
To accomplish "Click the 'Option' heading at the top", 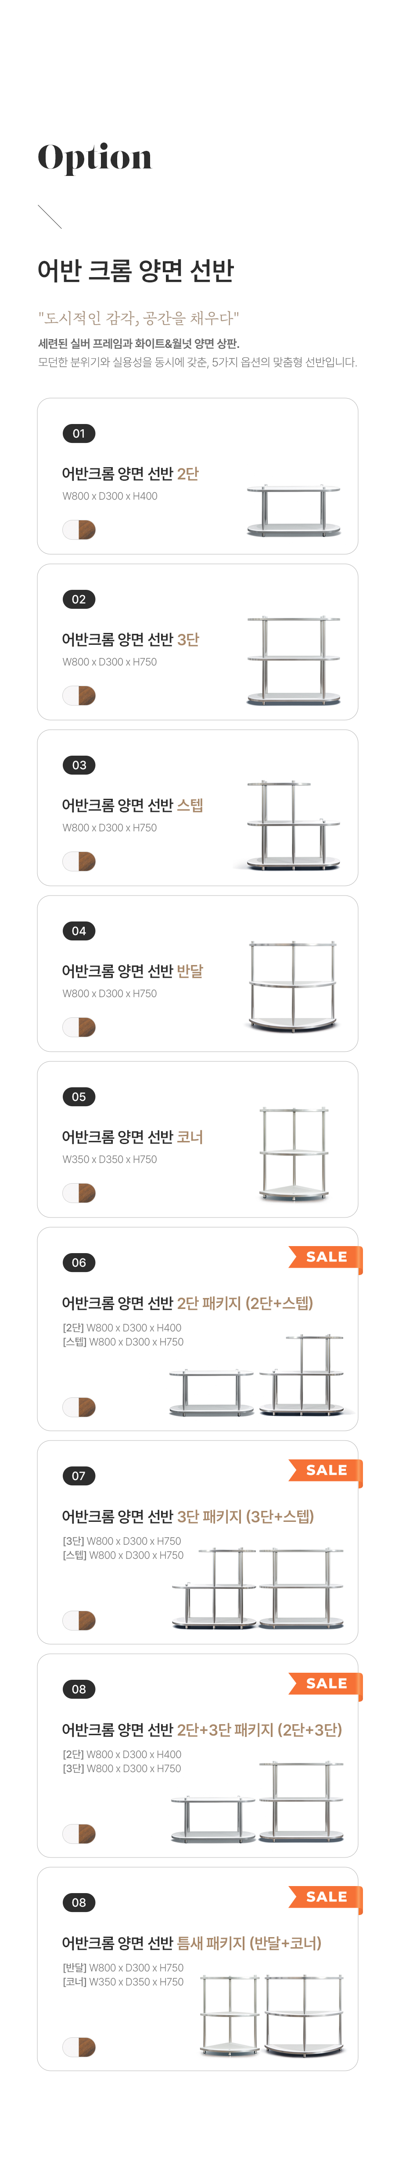I will (x=95, y=157).
